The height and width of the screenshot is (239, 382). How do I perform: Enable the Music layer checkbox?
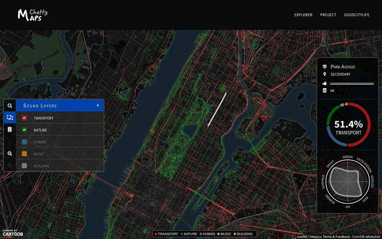pyautogui.click(x=24, y=154)
